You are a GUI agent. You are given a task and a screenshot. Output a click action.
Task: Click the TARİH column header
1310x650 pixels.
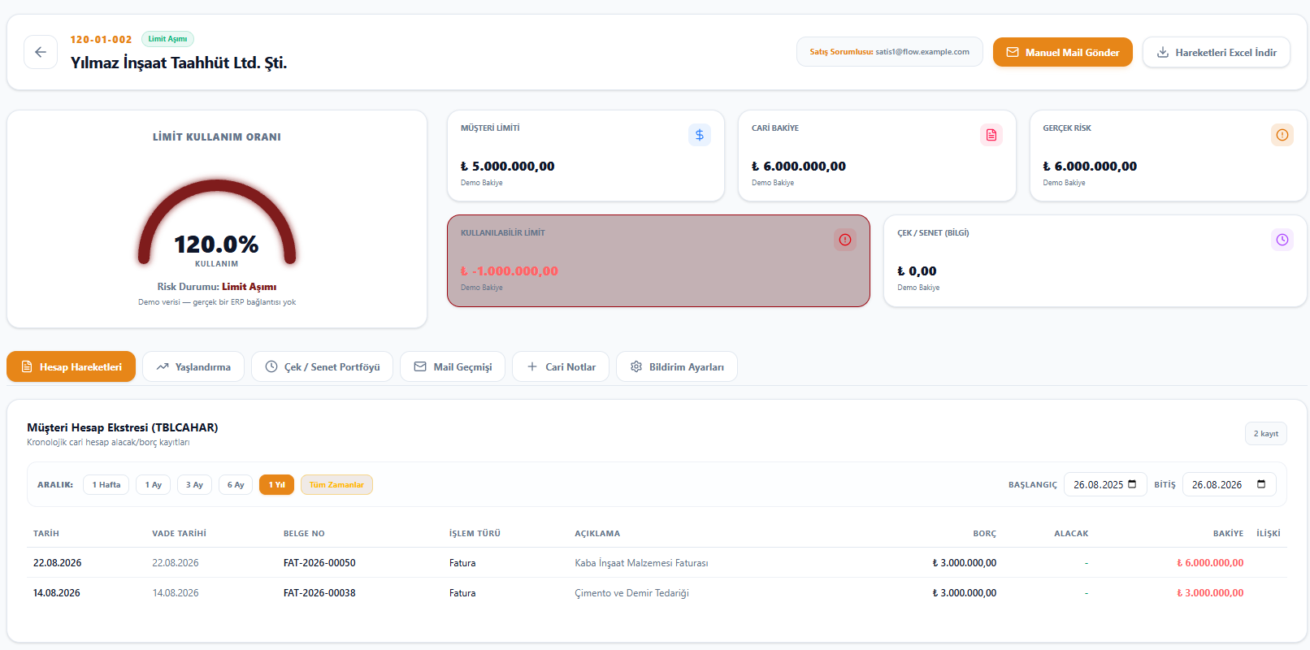46,534
